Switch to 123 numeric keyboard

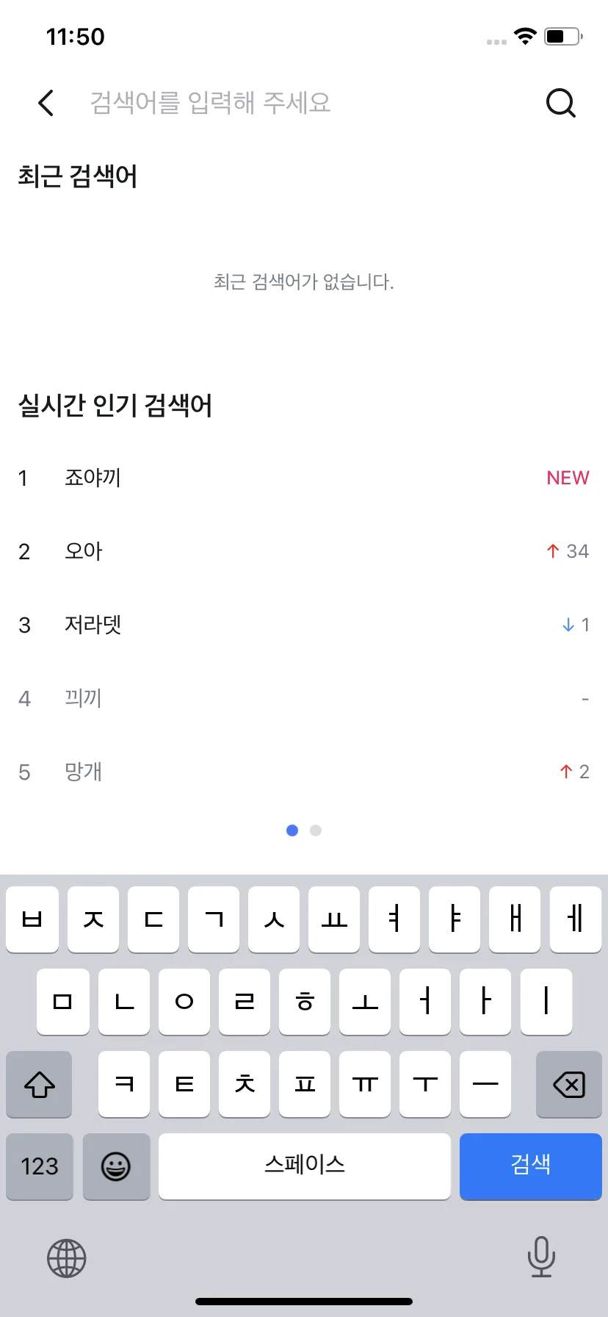click(x=40, y=1166)
